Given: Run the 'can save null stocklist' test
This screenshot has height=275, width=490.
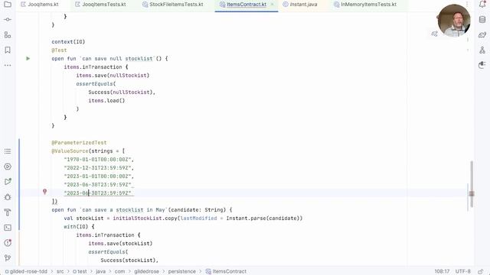Looking at the screenshot, I should [28, 58].
